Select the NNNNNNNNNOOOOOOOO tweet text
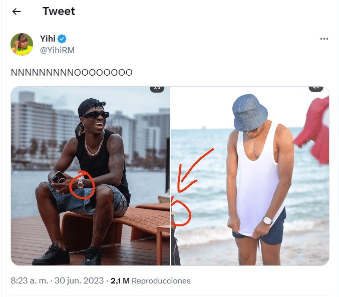The image size is (339, 297). 72,73
